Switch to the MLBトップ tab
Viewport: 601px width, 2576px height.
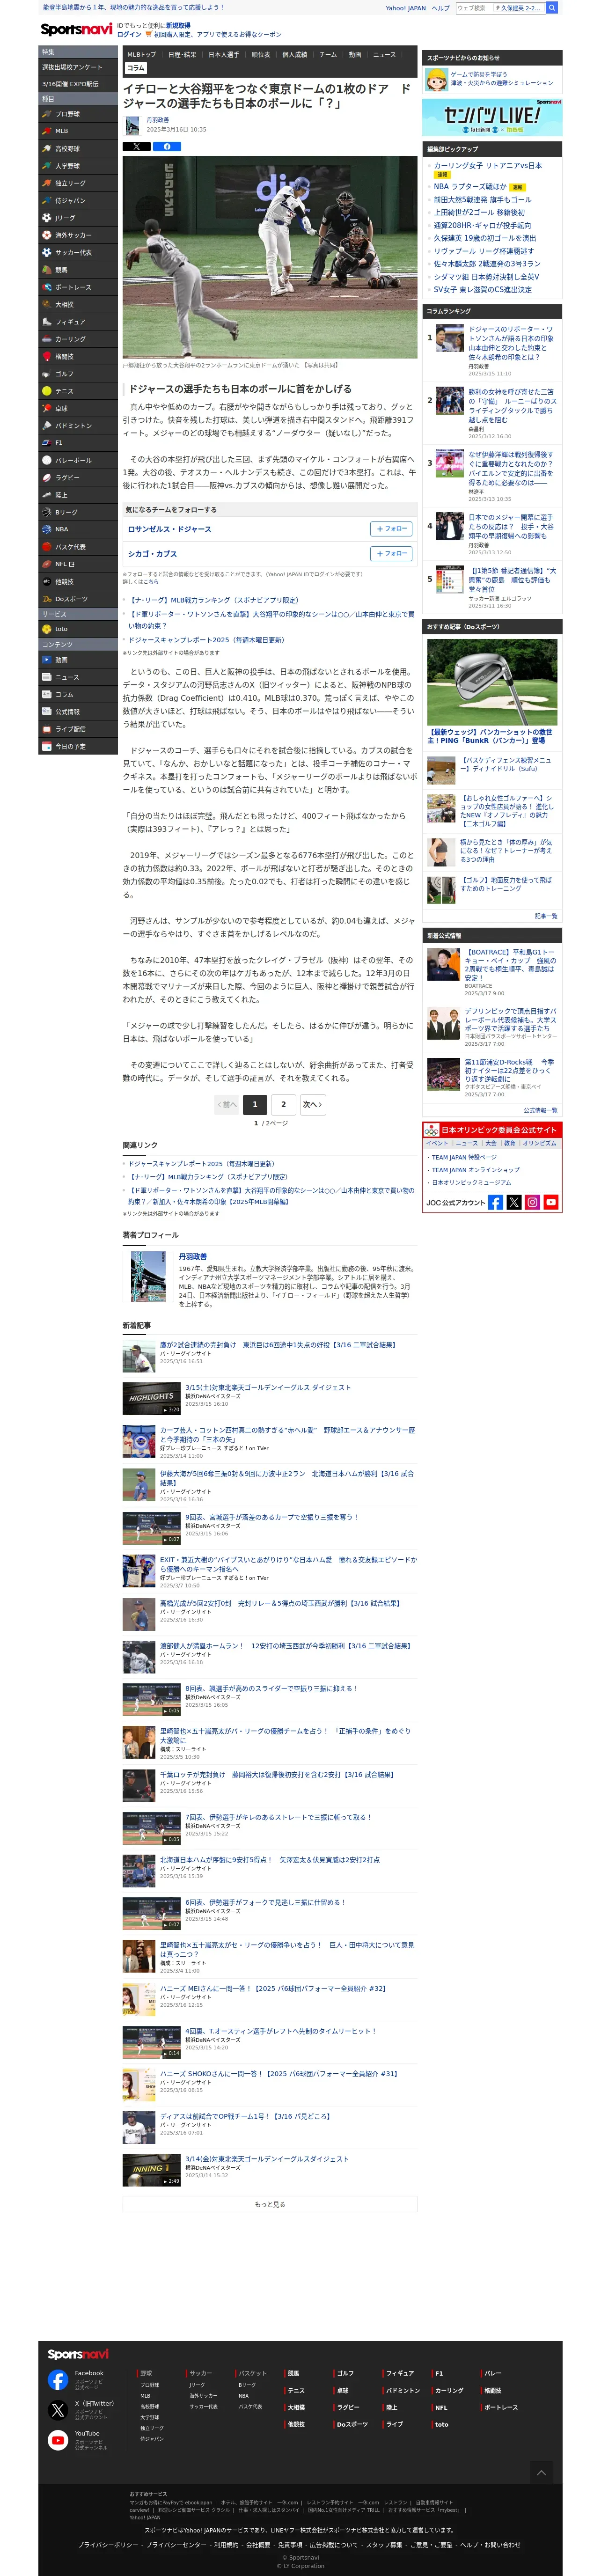click(142, 55)
